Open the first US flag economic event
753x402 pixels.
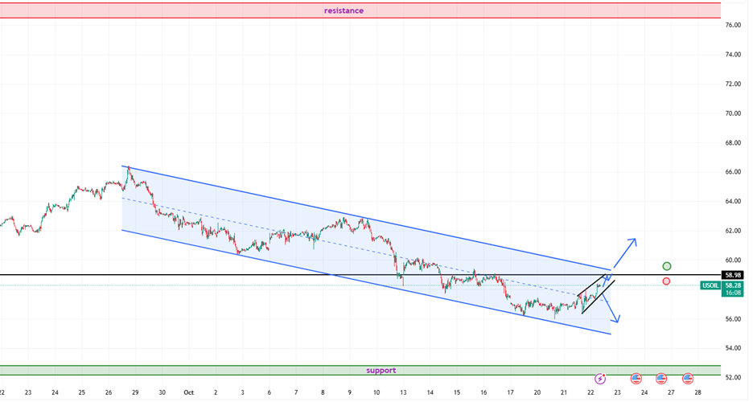(636, 378)
